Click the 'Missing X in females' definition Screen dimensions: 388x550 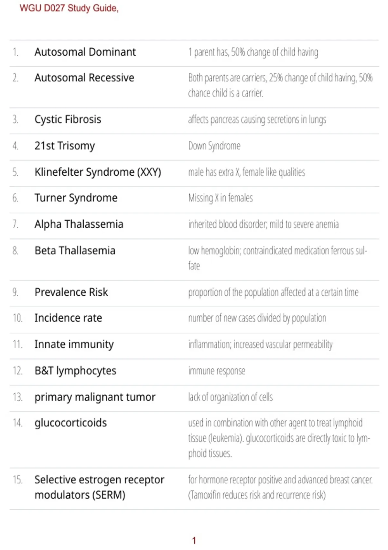[x=221, y=198]
